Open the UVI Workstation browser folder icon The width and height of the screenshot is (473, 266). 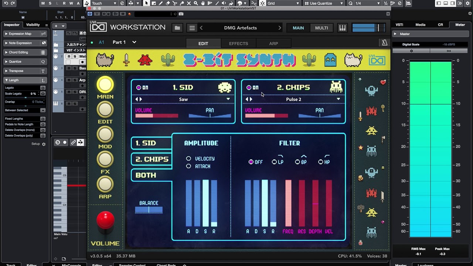(x=177, y=28)
